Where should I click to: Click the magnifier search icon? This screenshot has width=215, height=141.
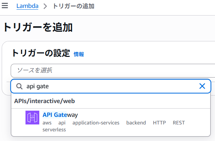[20, 86]
